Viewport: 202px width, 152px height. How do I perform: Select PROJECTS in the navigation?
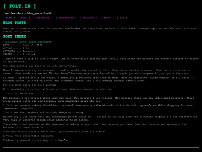pos(89,18)
